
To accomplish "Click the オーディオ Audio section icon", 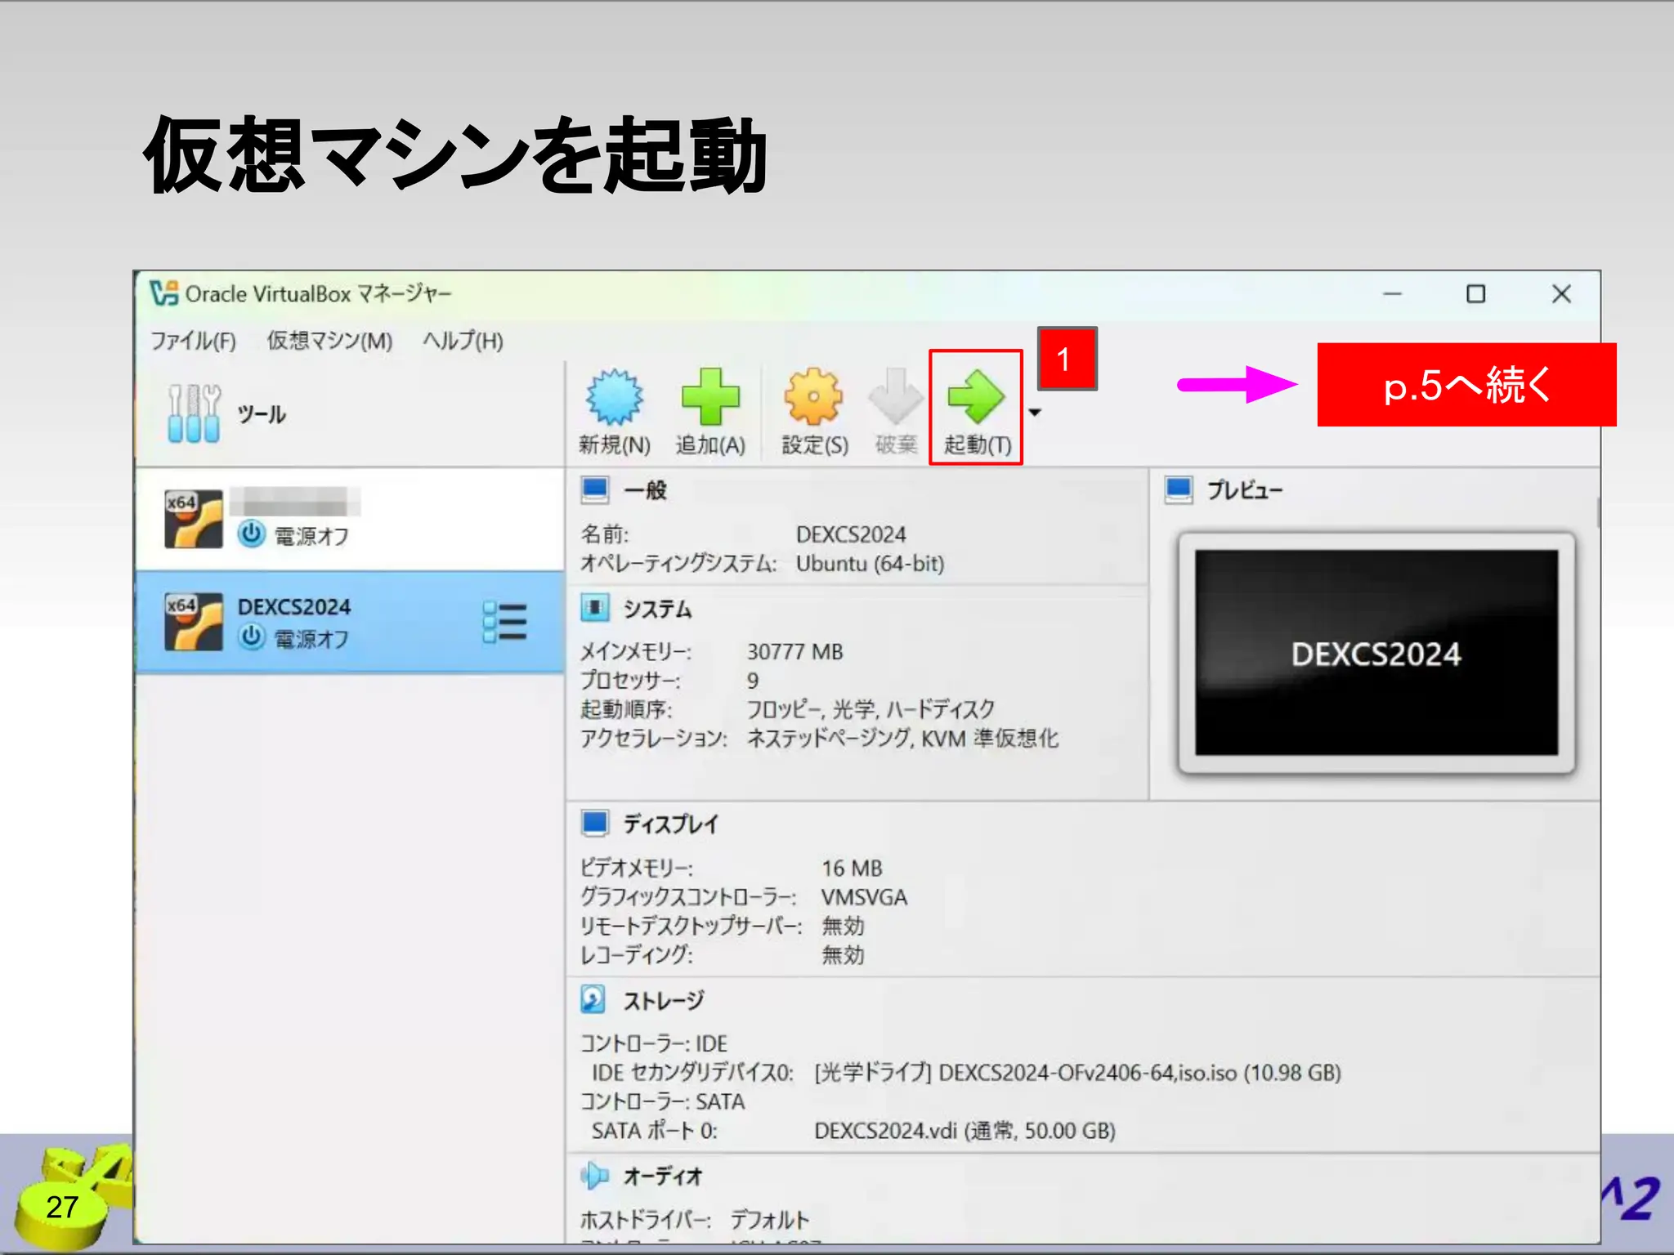I will click(x=595, y=1176).
